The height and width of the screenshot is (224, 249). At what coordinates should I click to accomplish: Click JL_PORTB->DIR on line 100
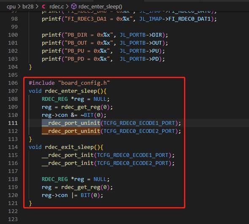pos(141,35)
